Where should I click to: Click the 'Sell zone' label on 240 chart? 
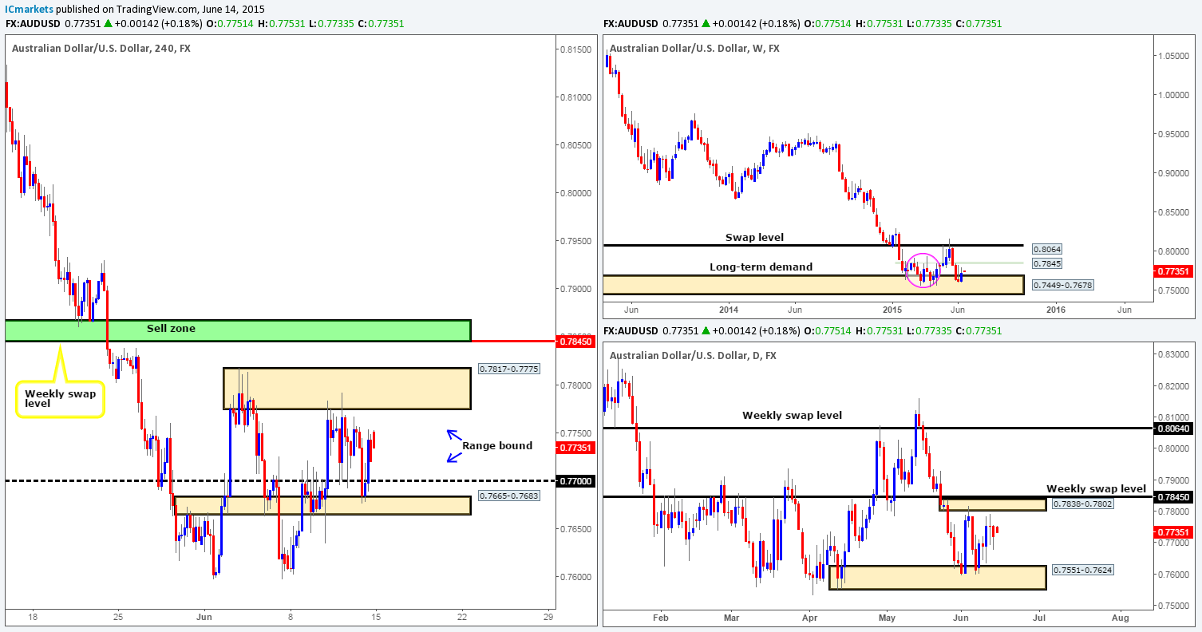pyautogui.click(x=170, y=328)
